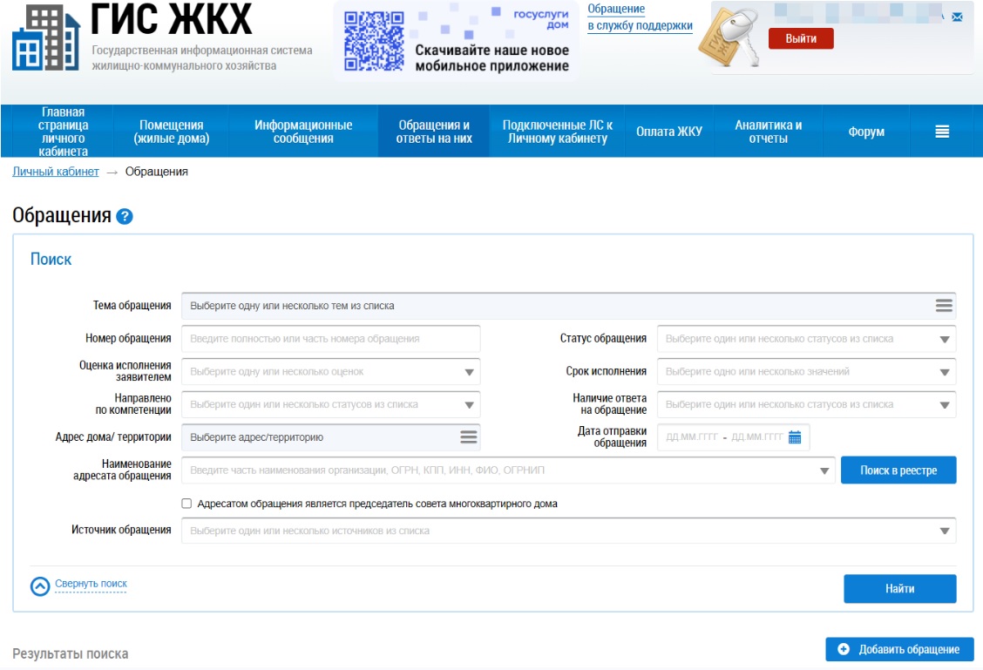The image size is (983, 670).
Task: Click the Личный кабинет breadcrumb link
Action: click(x=56, y=172)
